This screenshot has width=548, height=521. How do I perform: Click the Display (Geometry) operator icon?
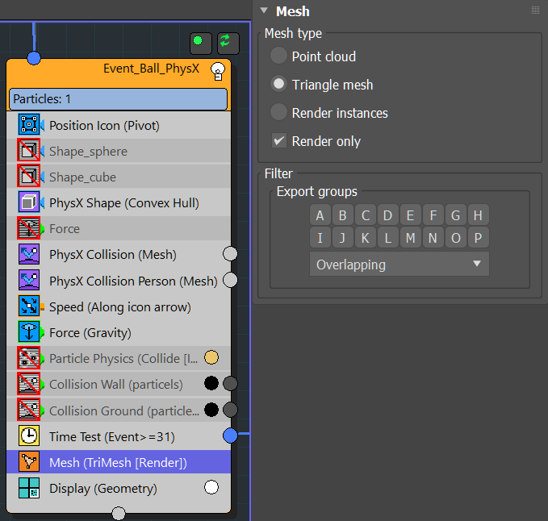[x=29, y=488]
